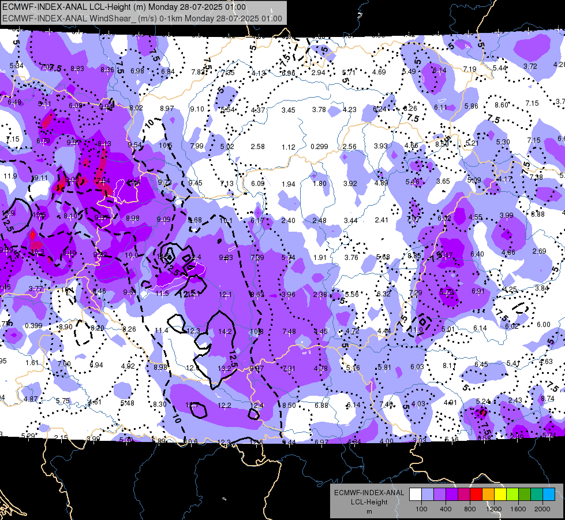The width and height of the screenshot is (565, 520).
Task: Click the legend scale label 400
Action: pos(446,509)
